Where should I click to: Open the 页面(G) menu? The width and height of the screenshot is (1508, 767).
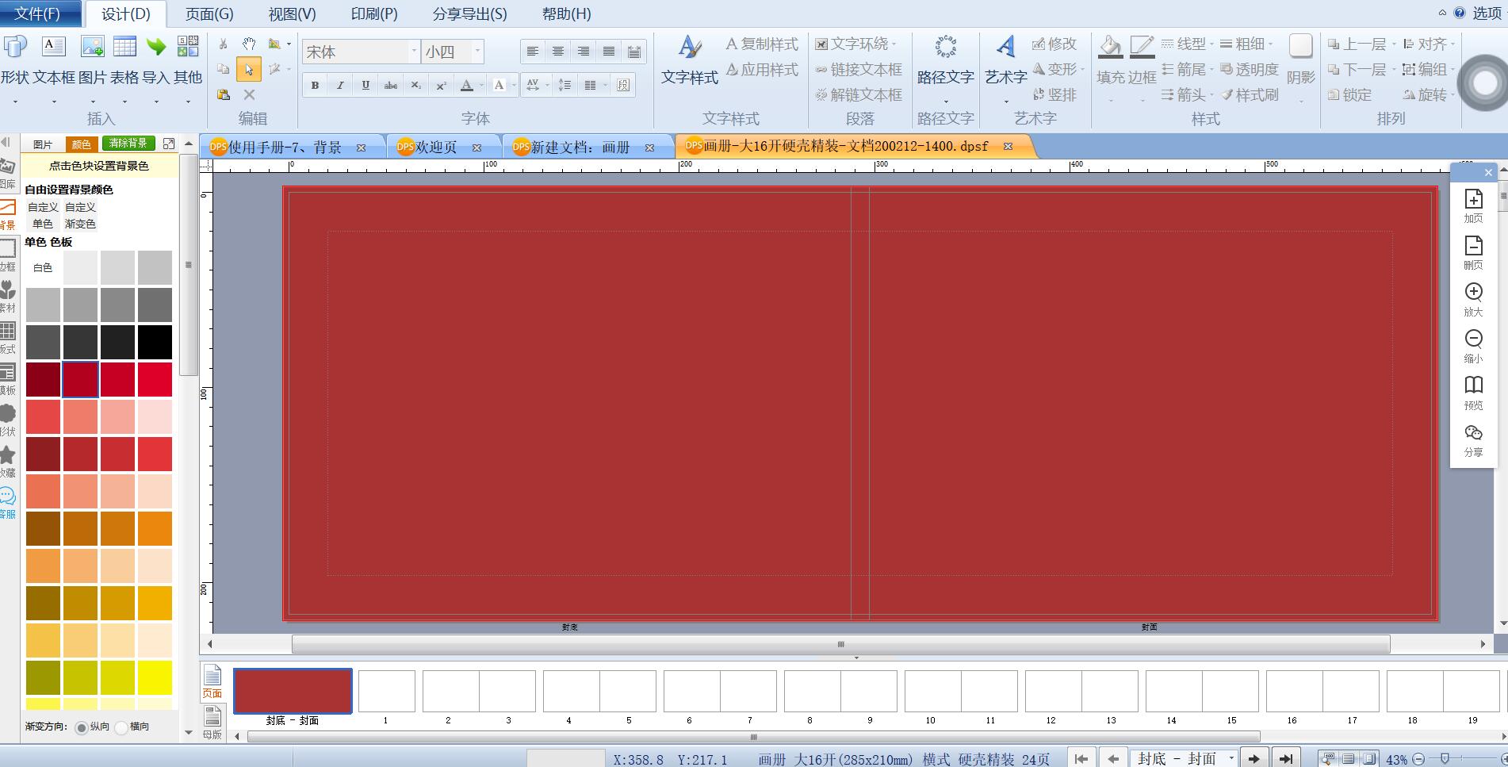point(209,14)
